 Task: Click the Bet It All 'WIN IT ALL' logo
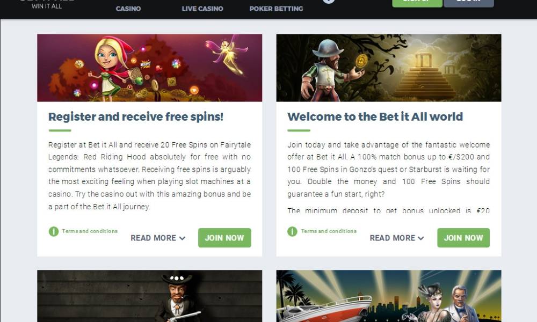(47, 4)
